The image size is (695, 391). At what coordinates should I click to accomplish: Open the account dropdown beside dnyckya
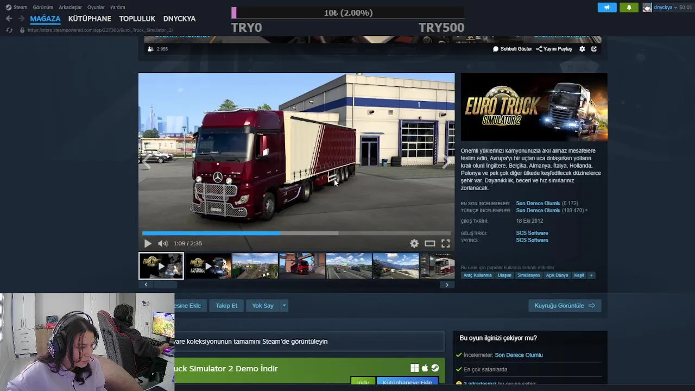click(x=675, y=8)
